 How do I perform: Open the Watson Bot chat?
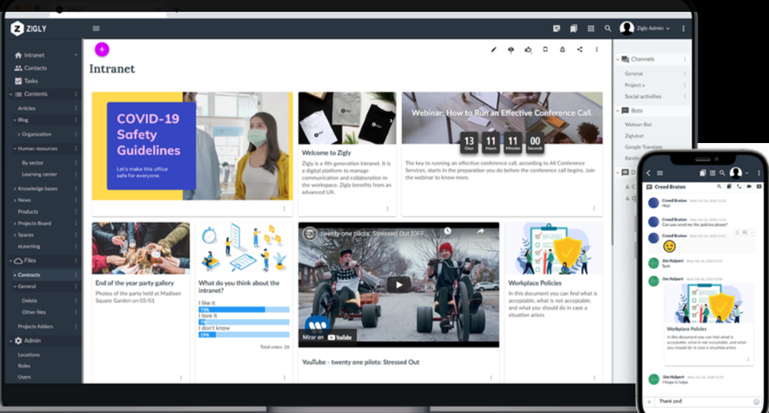coord(638,125)
